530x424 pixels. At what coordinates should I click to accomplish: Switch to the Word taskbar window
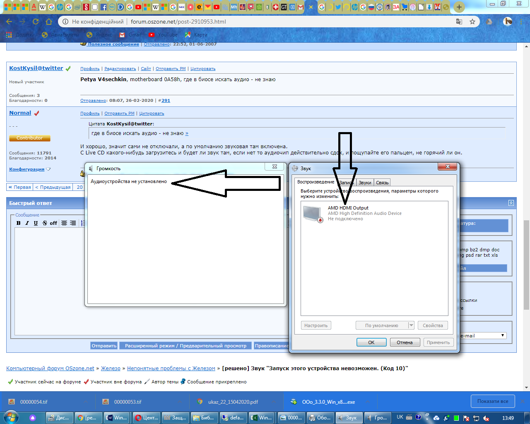point(116,418)
